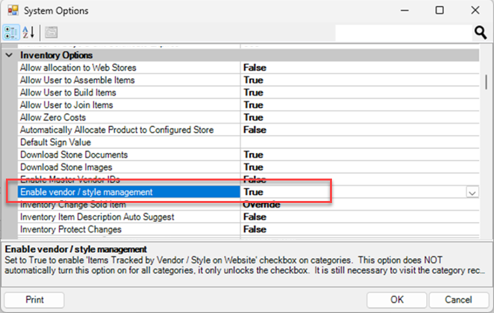Click the Categorized view icon in toolbar
494x313 pixels.
pyautogui.click(x=11, y=32)
